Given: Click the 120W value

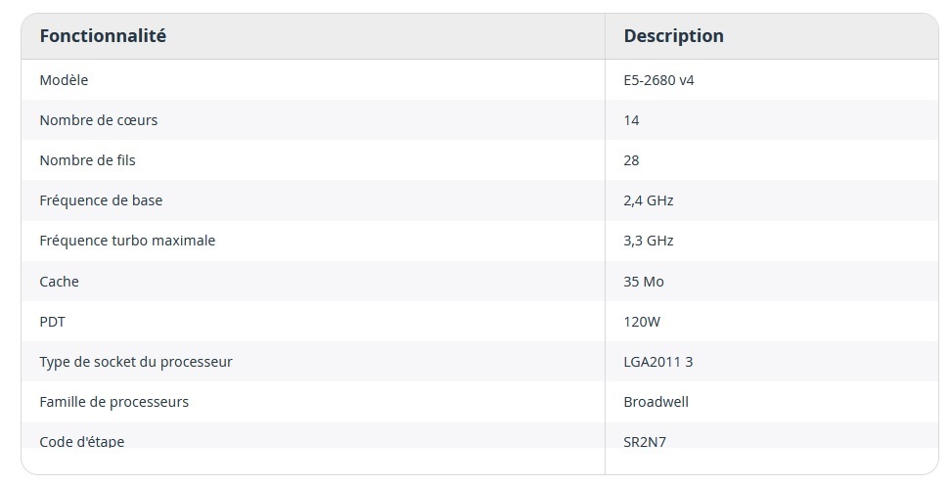Looking at the screenshot, I should tap(643, 322).
